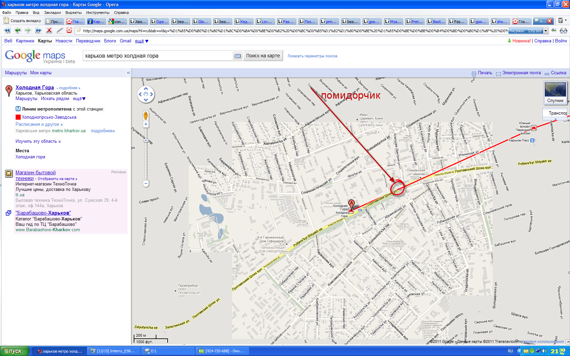Viewport: 570px width, 356px height.
Task: Click the printer icon in the map toolbar
Action: pyautogui.click(x=474, y=74)
